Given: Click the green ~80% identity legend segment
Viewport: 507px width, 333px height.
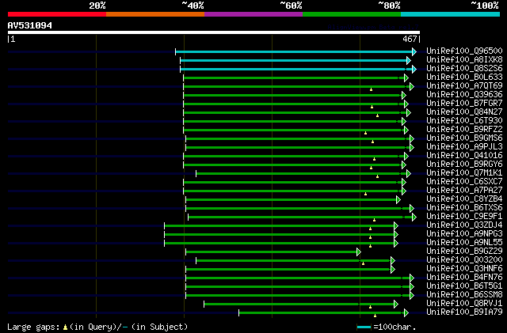Looking at the screenshot, I should (352, 14).
